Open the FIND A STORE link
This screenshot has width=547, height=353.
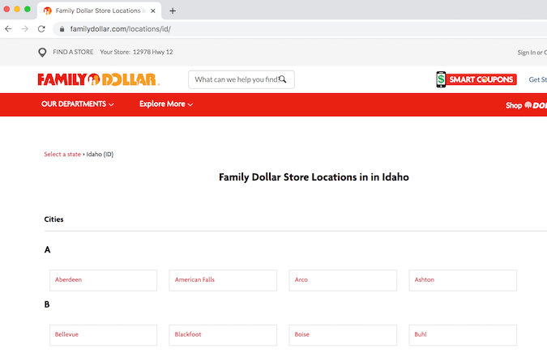tap(73, 52)
